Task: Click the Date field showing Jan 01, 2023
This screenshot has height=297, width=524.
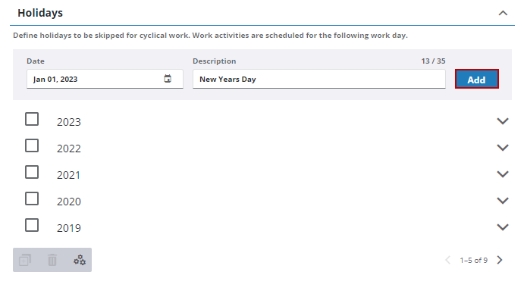Action: pos(105,79)
